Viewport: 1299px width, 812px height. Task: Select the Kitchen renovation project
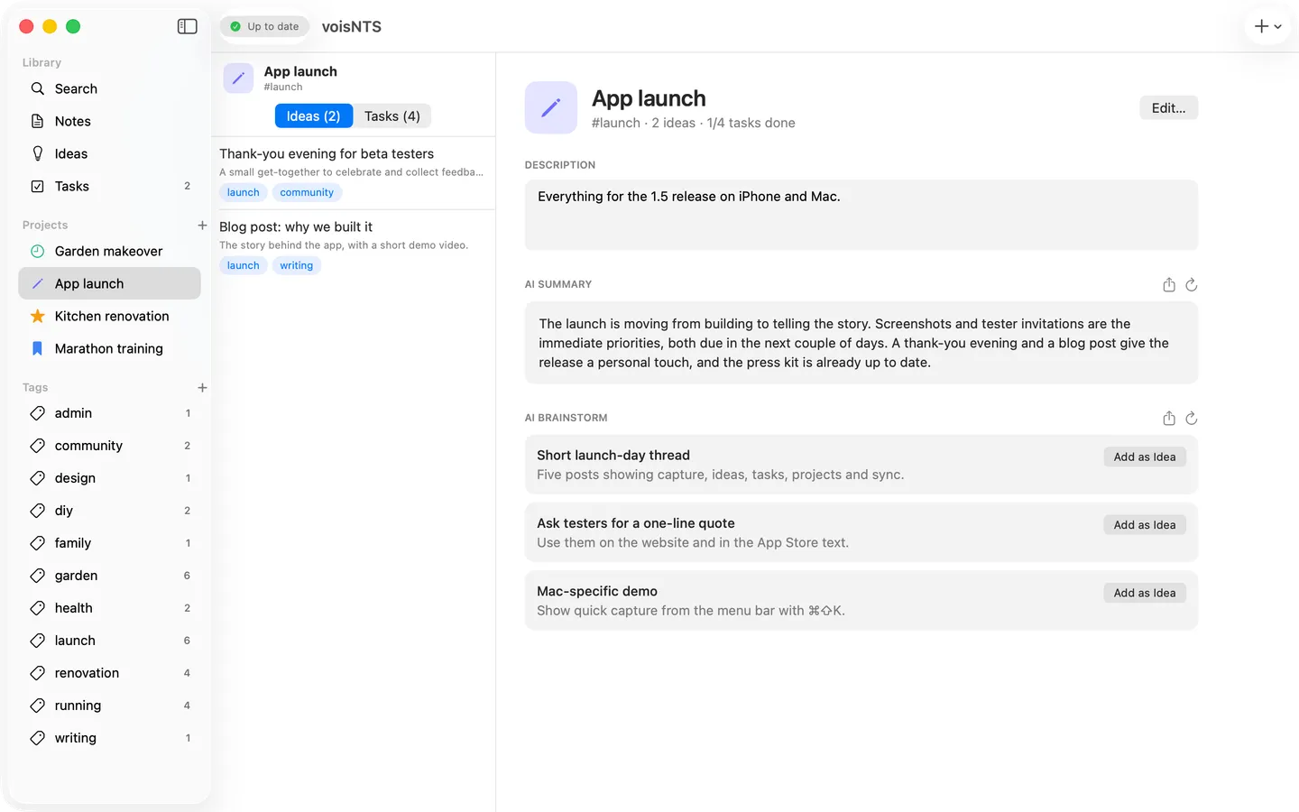point(109,316)
